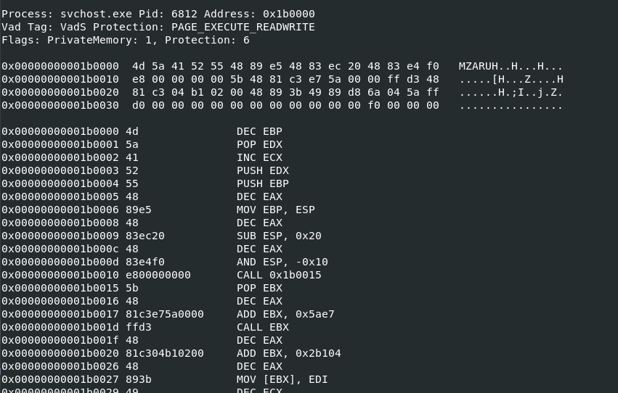This screenshot has width=618, height=393.
Task: Click the MZARUH ASCII text in hex dump
Action: [x=478, y=66]
